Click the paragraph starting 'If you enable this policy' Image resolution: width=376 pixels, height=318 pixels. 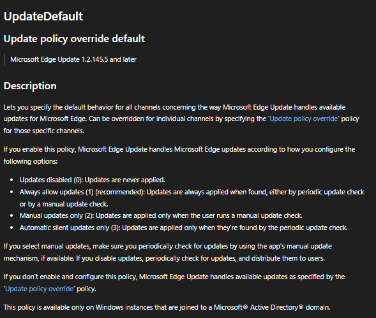[179, 155]
